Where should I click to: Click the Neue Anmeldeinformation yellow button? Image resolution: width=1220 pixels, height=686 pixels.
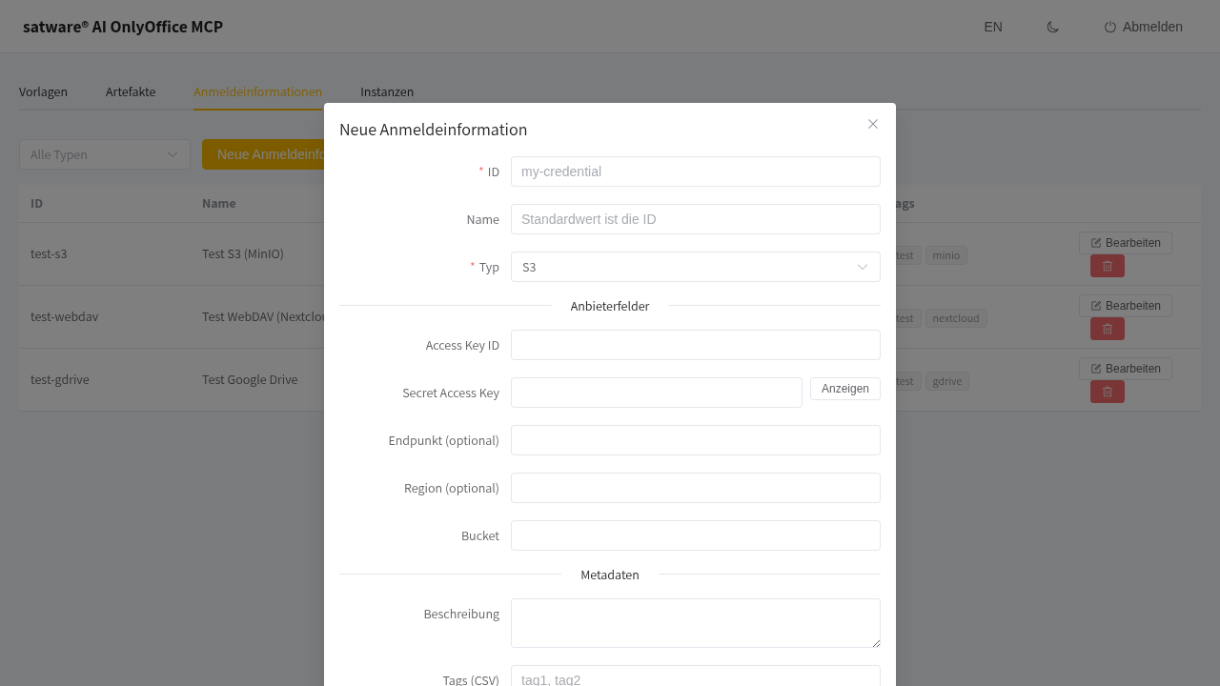[264, 154]
